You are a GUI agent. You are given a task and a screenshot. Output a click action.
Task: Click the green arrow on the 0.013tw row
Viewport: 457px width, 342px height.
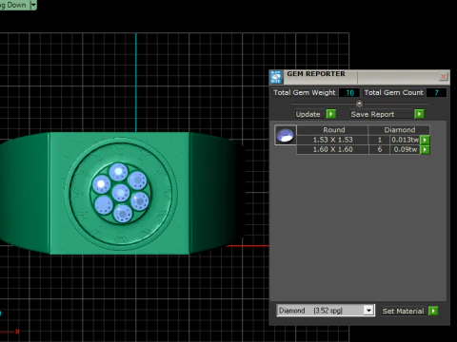(425, 140)
